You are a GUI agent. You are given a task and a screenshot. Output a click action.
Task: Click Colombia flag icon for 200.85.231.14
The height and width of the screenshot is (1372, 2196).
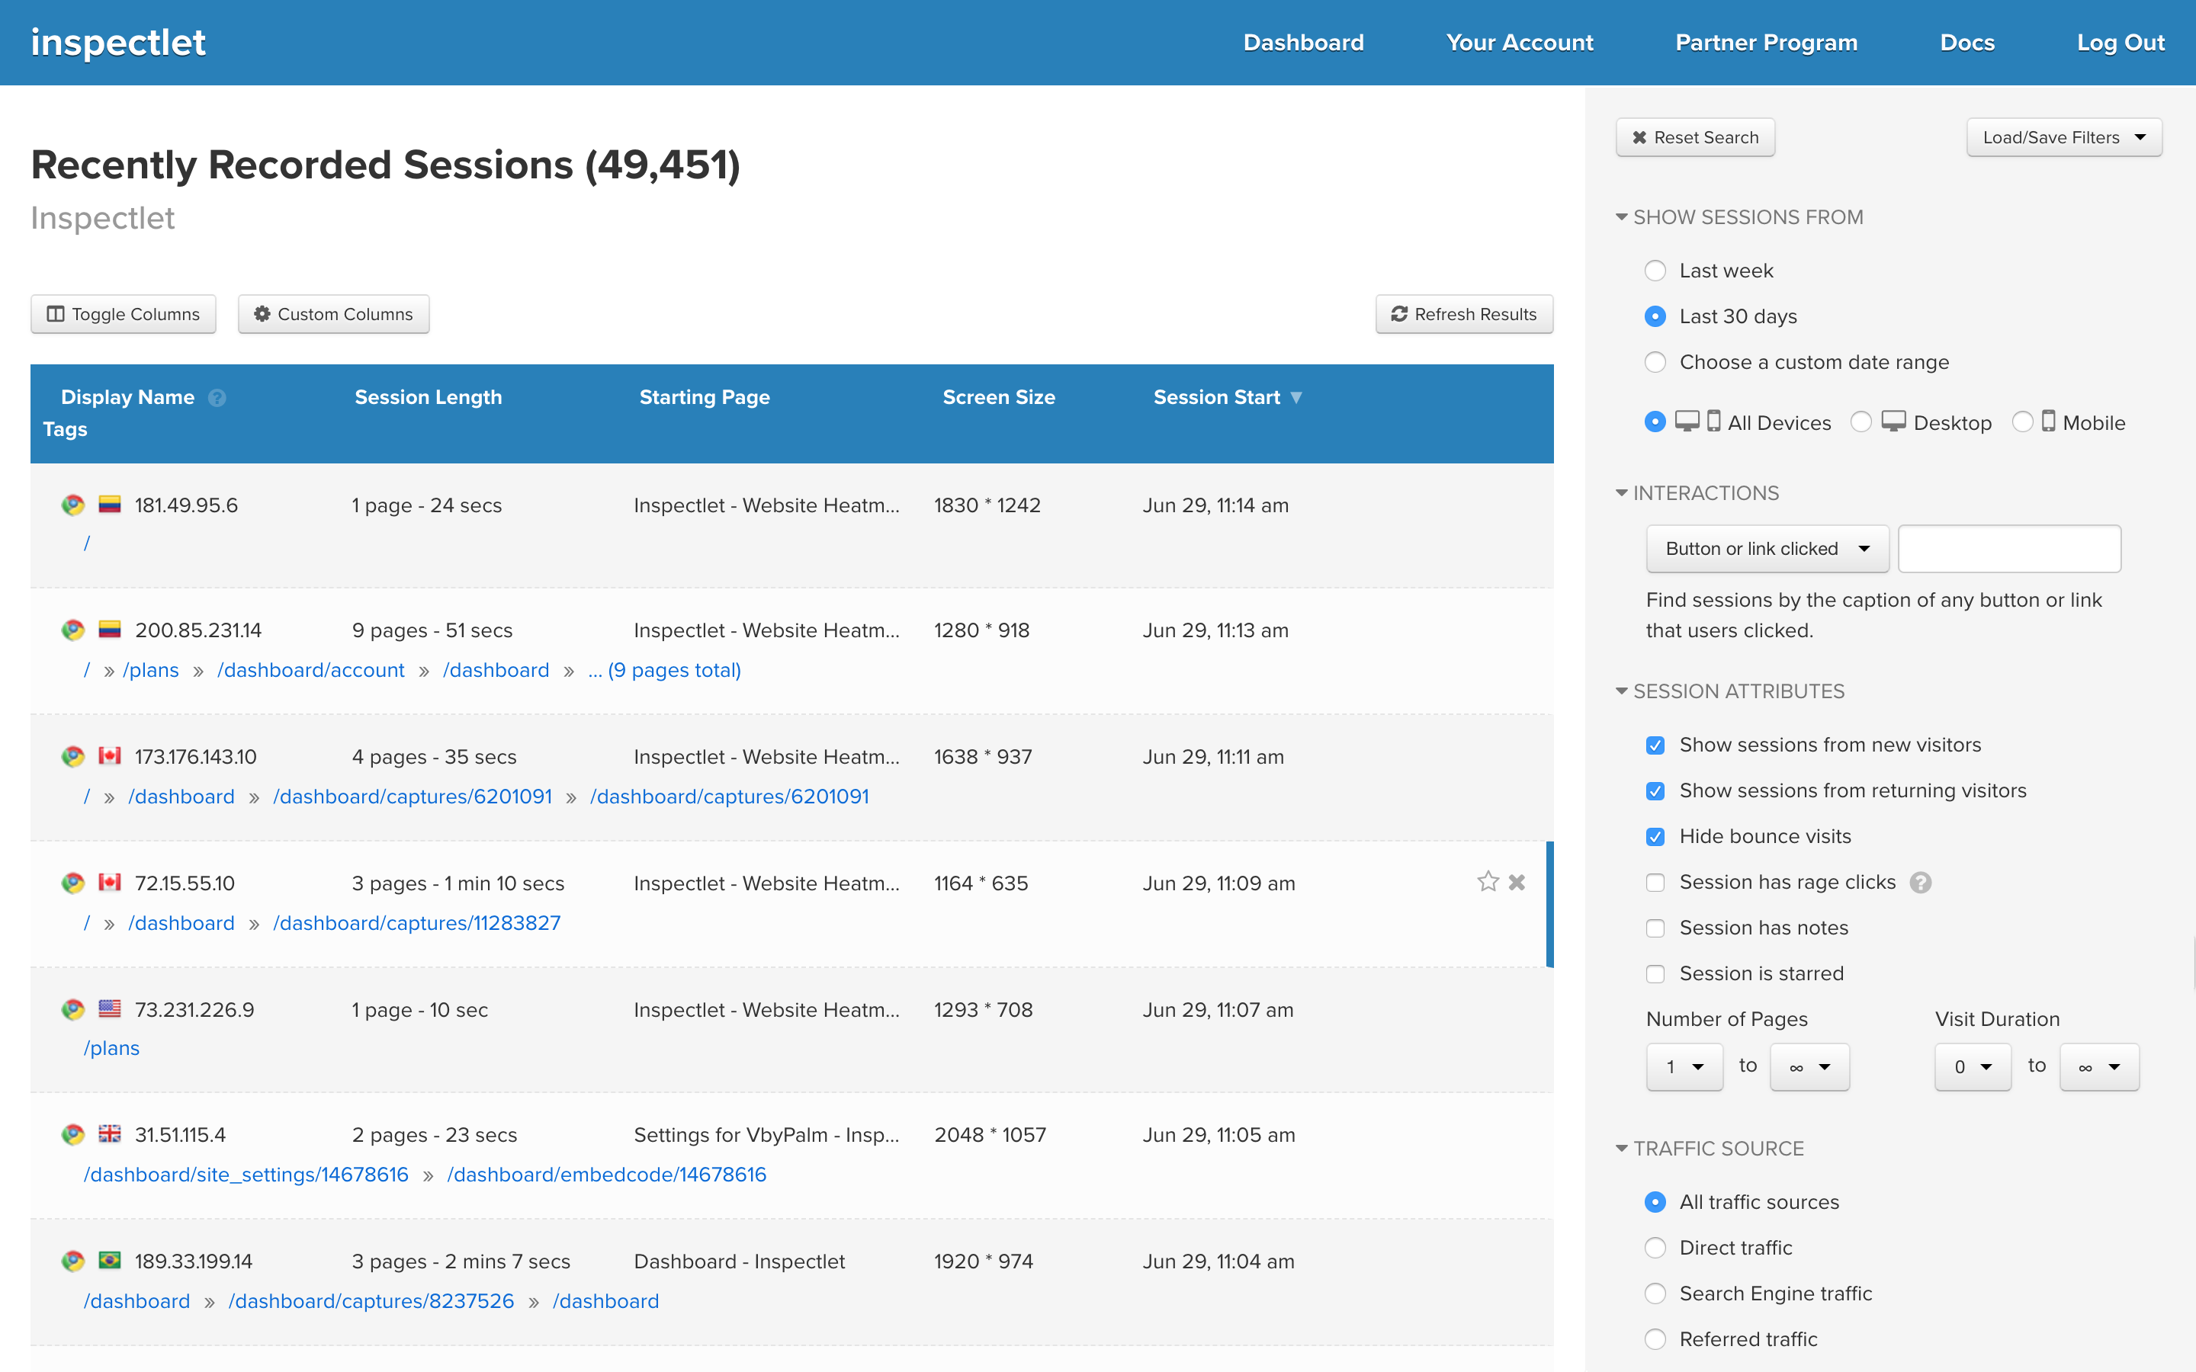tap(110, 629)
